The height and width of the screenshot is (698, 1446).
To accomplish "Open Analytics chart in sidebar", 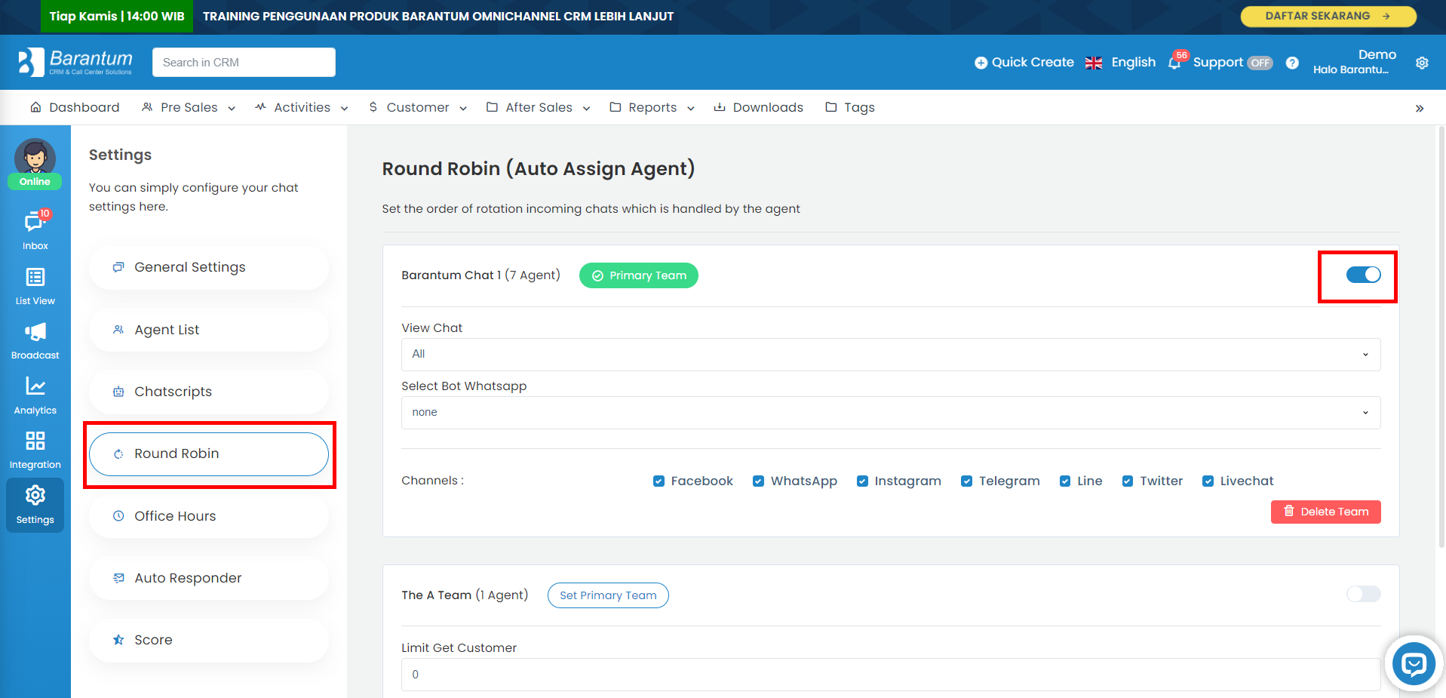I will 35,395.
